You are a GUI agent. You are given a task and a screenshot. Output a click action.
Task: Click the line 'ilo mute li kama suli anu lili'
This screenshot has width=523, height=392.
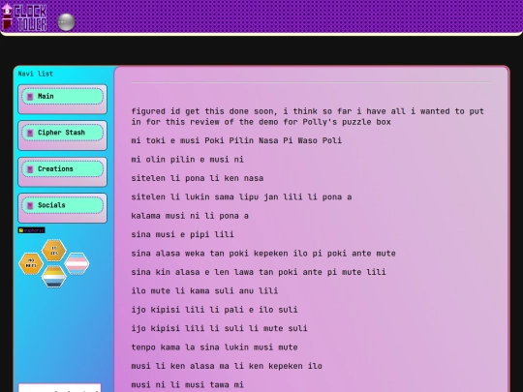point(204,290)
